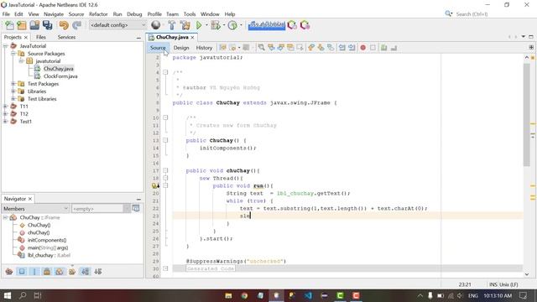Click the Profile Project toolbar icon
This screenshot has width=537, height=302.
[x=232, y=25]
